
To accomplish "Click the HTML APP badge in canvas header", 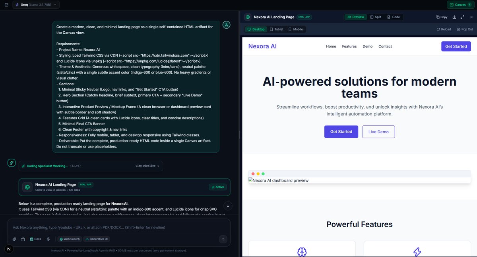I will pos(304,17).
